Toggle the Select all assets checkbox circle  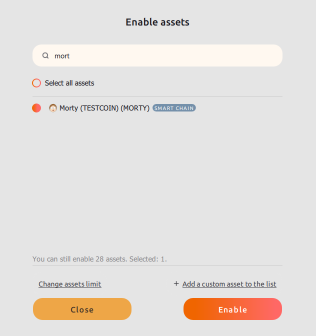[x=36, y=83]
